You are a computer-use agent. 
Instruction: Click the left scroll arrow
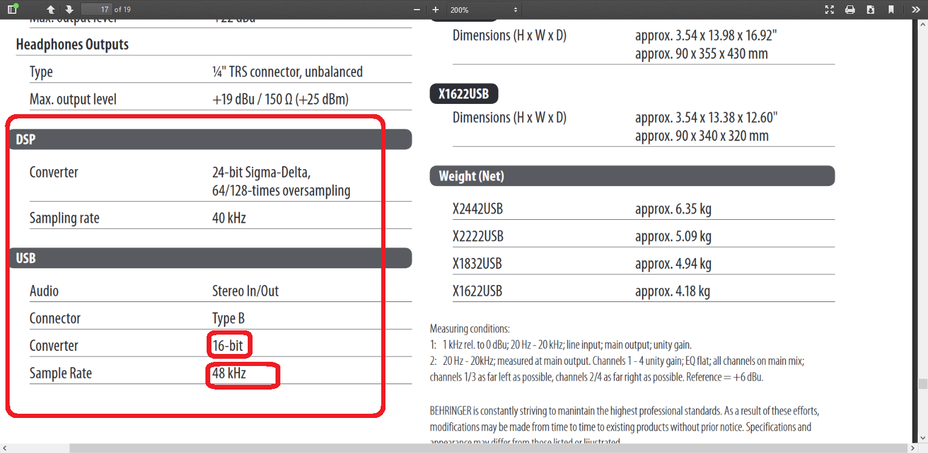point(5,448)
